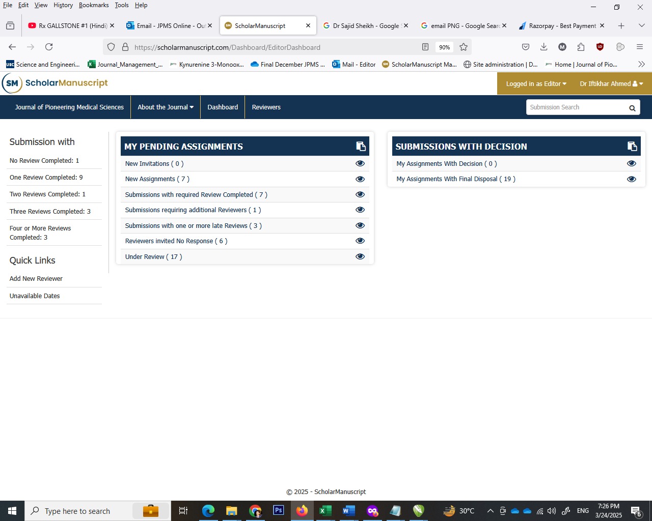Click eye icon for New Invitations
Viewport: 652px width, 521px height.
tap(360, 163)
